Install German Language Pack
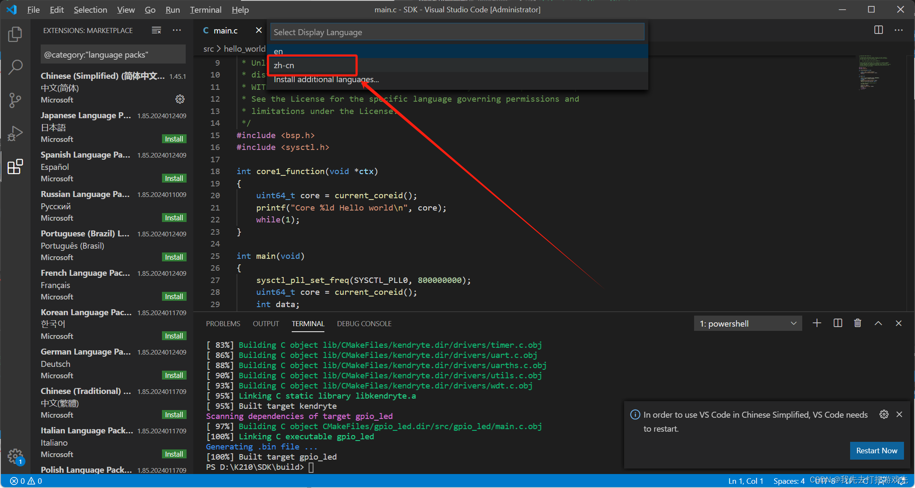Screen dimensions: 915x488 tap(174, 375)
